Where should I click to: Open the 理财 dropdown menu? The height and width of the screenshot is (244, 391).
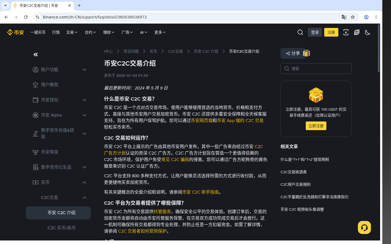109,32
